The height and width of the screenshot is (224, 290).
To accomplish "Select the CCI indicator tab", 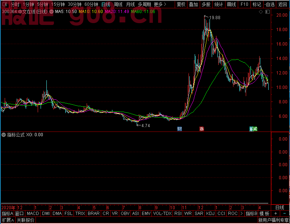I will pyautogui.click(x=221, y=214).
